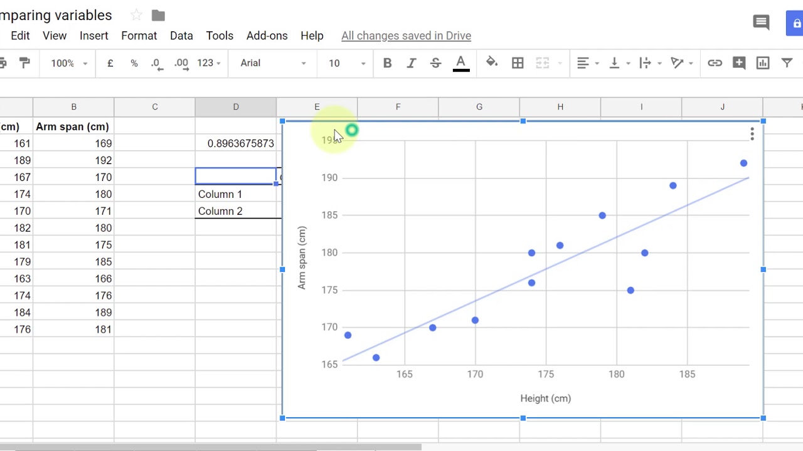The image size is (803, 451).
Task: Insert a link with the chain icon
Action: point(715,63)
